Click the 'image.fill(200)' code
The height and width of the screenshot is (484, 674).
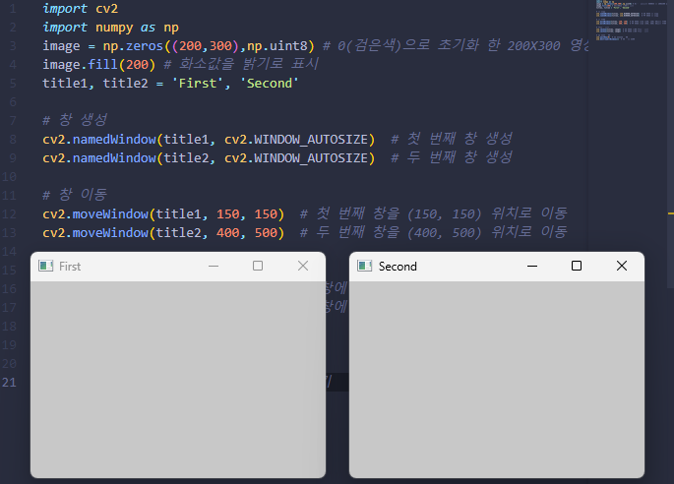pos(98,65)
